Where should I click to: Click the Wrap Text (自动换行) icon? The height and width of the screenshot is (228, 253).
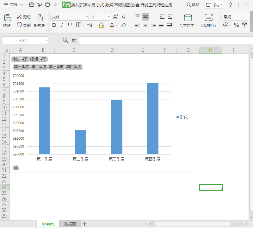208,18
